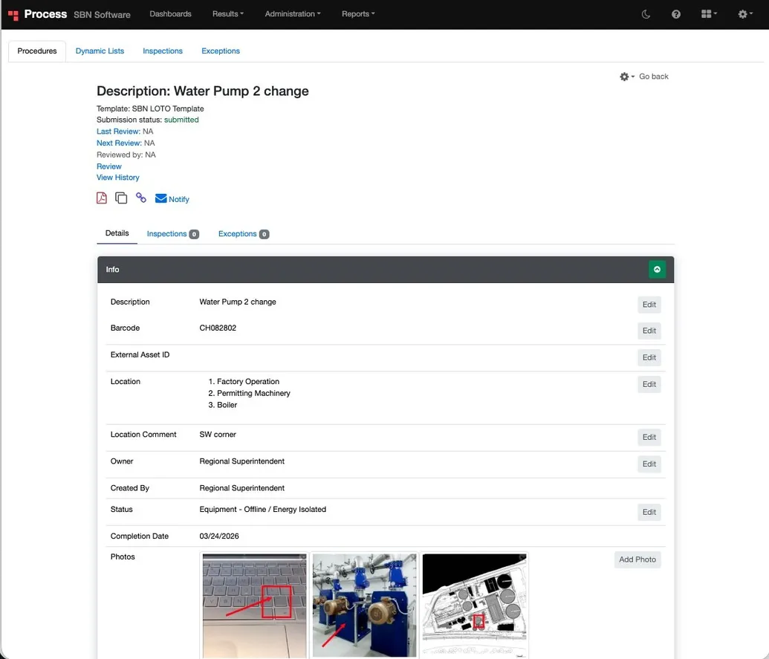Open the keyboard photo thumbnail
The image size is (769, 659).
point(255,605)
